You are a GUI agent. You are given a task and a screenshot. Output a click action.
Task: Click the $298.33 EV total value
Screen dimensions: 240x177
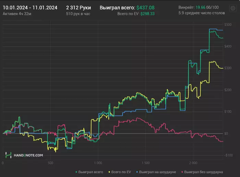tap(147, 14)
